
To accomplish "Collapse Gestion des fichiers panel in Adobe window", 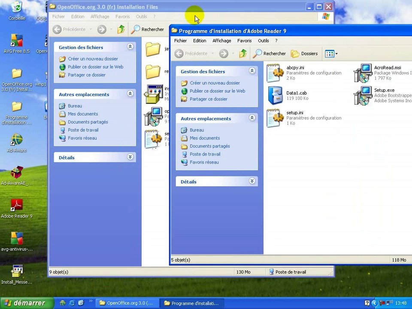I will tap(252, 71).
